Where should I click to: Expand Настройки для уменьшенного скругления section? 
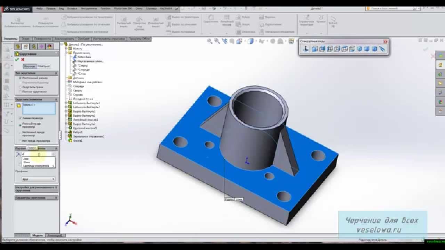pos(56,187)
